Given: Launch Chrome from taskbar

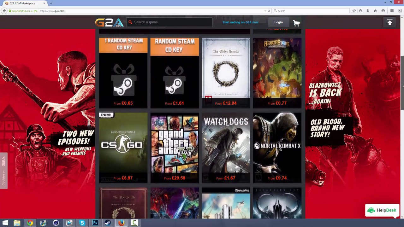Looking at the screenshot, I should pyautogui.click(x=30, y=223).
